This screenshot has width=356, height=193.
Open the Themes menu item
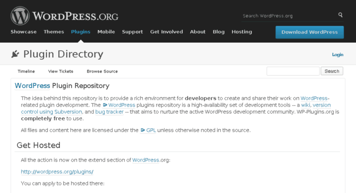[54, 32]
